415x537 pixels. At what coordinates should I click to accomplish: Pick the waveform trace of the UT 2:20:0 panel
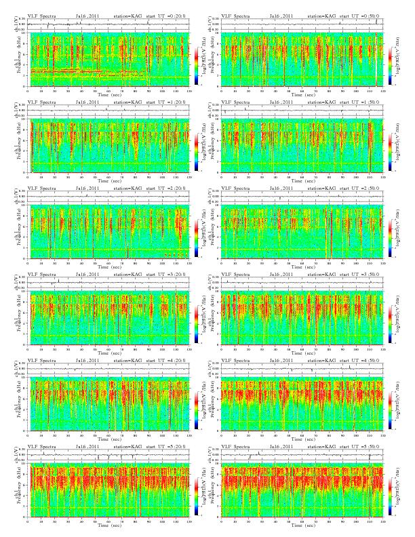click(108, 197)
